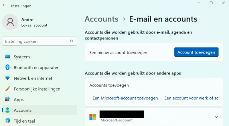Open the Accounts sidebar item
229x126 pixels.
[23, 110]
